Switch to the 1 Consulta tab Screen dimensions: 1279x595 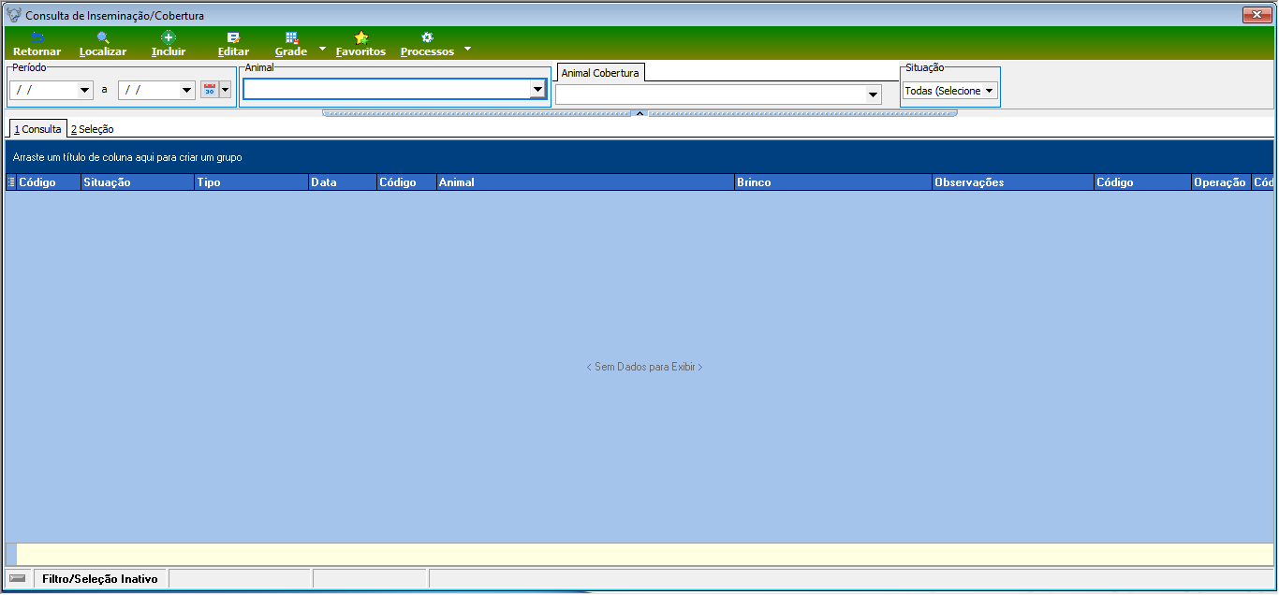(x=37, y=129)
